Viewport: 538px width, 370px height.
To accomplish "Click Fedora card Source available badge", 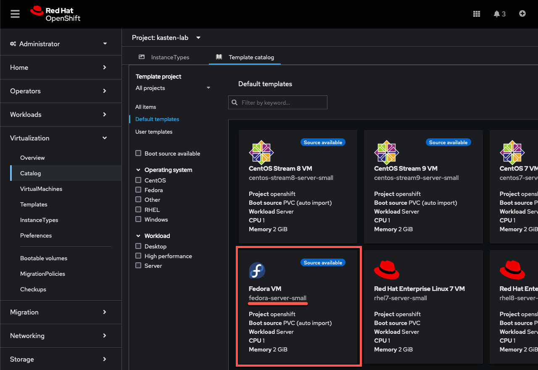I will pyautogui.click(x=323, y=263).
